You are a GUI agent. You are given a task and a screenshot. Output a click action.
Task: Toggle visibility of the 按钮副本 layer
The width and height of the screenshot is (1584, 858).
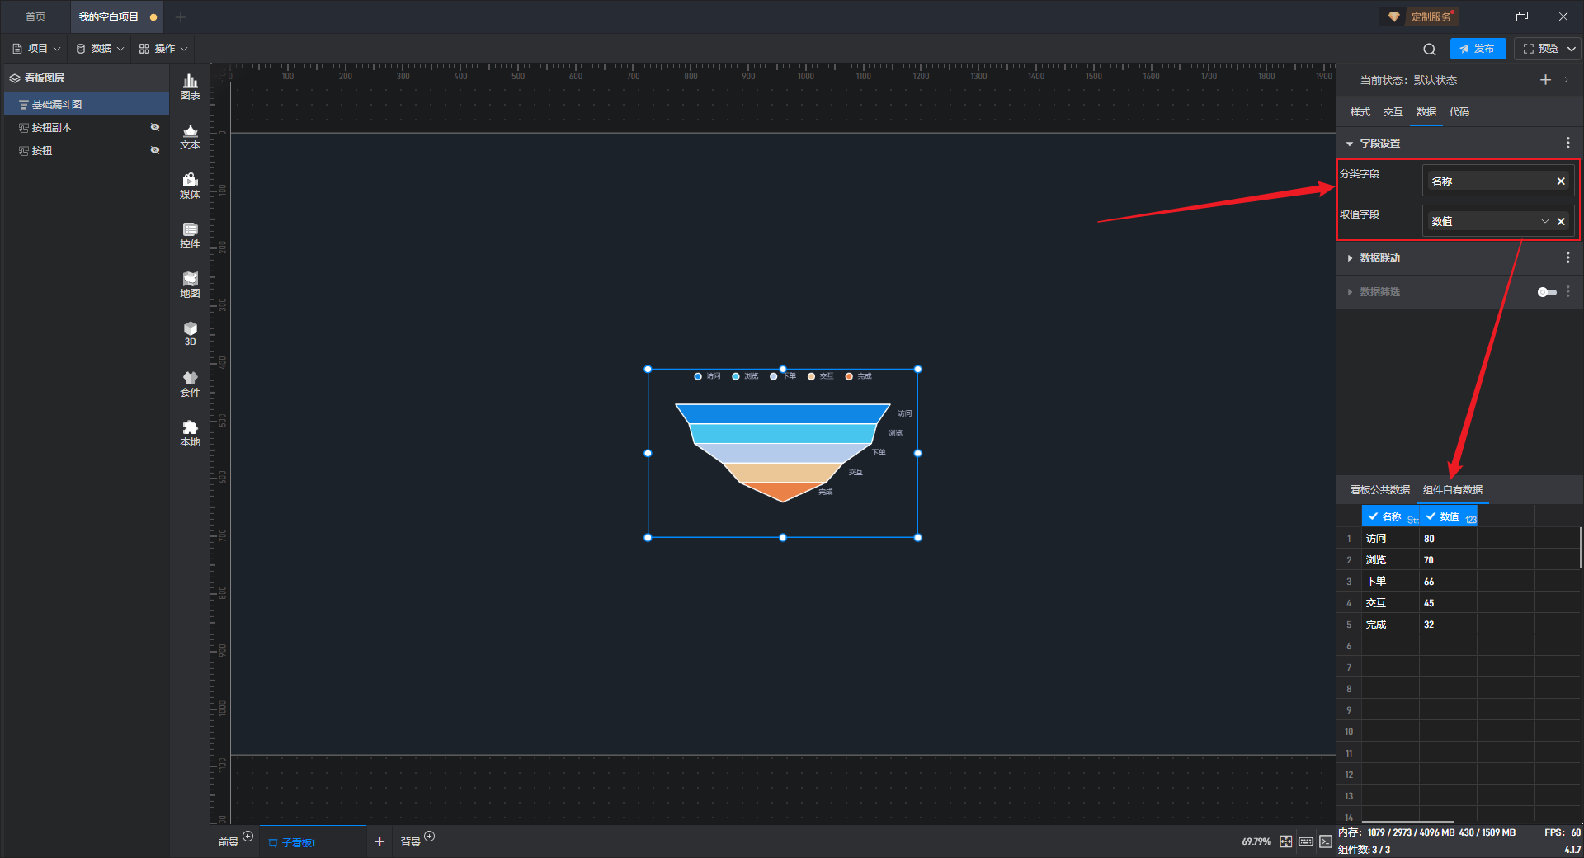[154, 127]
